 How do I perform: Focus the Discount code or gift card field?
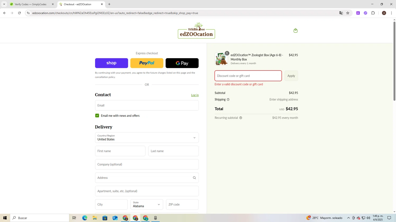[x=248, y=76]
